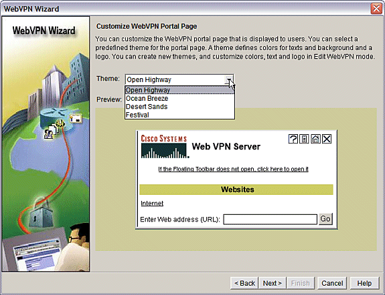Click the Websites header bar in preview
385x295 pixels.
pyautogui.click(x=236, y=190)
